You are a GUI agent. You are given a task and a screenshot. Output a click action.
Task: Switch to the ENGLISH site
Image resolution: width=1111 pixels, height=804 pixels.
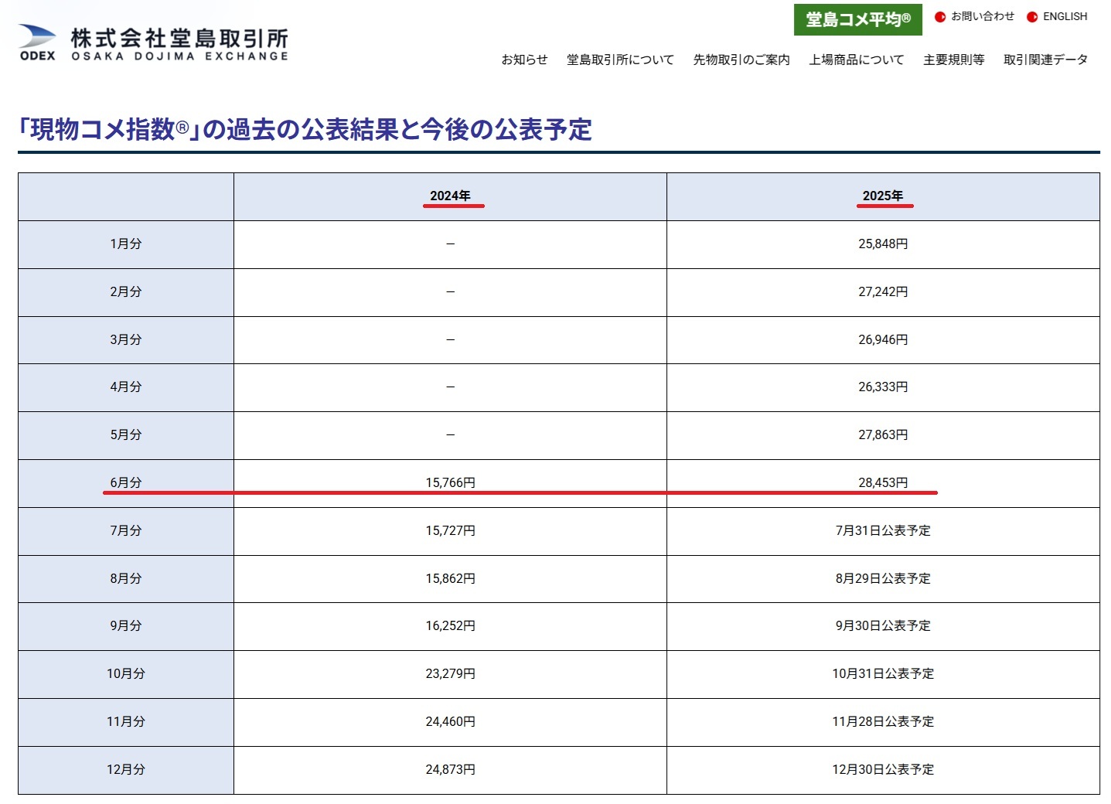tap(1065, 16)
